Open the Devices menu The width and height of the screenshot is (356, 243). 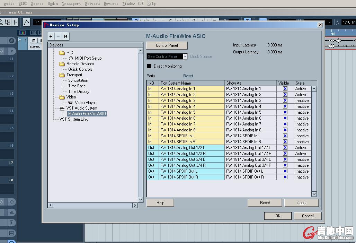point(111,3)
